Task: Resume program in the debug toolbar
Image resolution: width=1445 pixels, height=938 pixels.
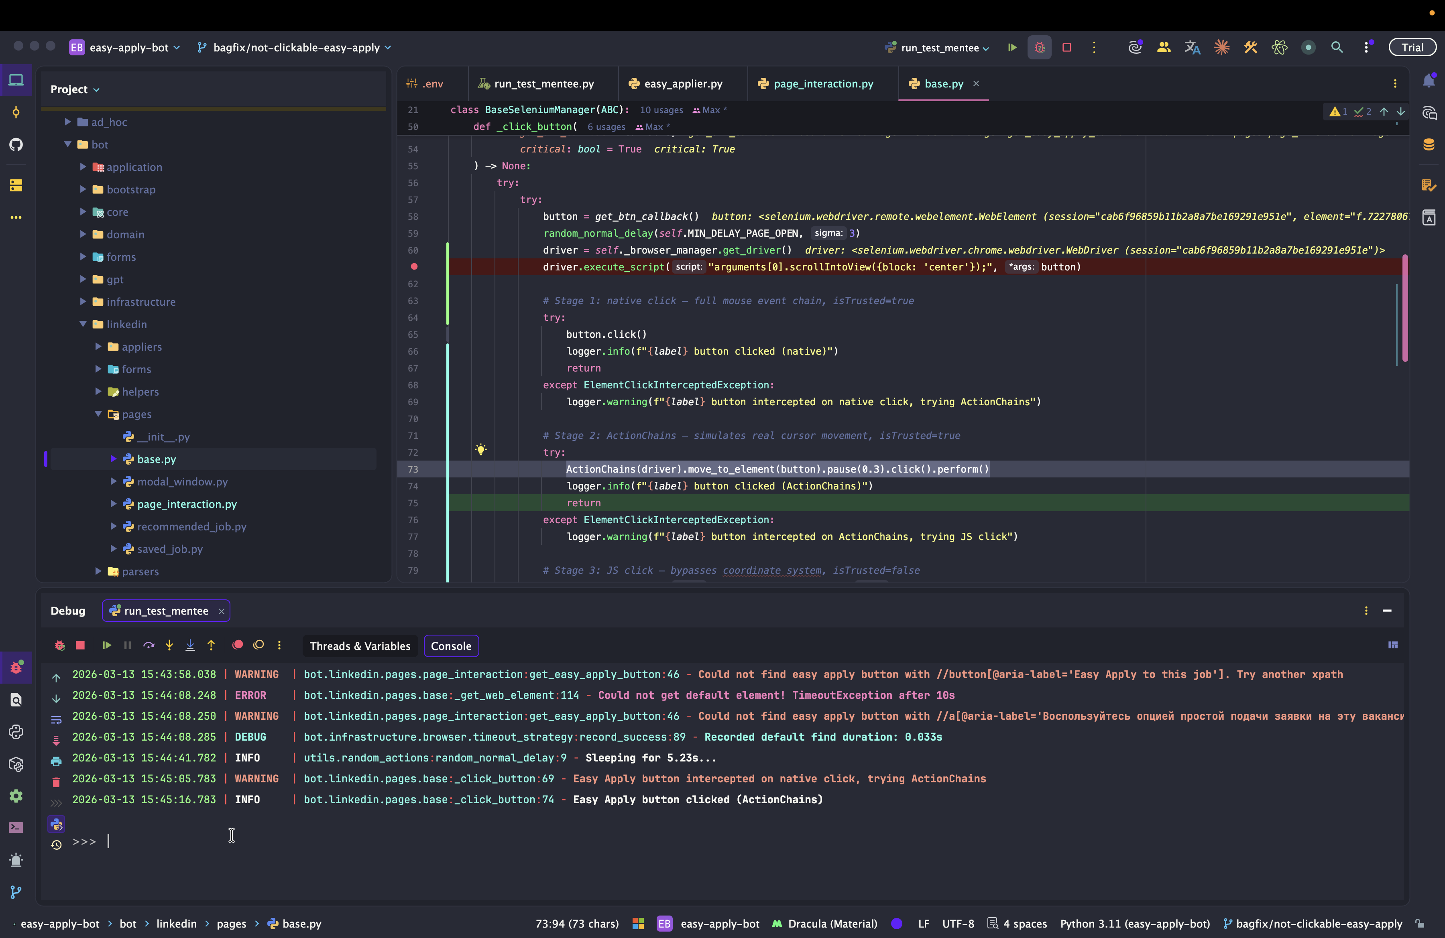Action: 107,646
